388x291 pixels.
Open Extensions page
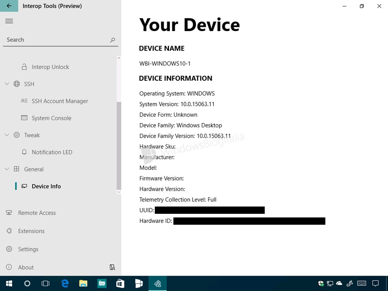point(31,231)
